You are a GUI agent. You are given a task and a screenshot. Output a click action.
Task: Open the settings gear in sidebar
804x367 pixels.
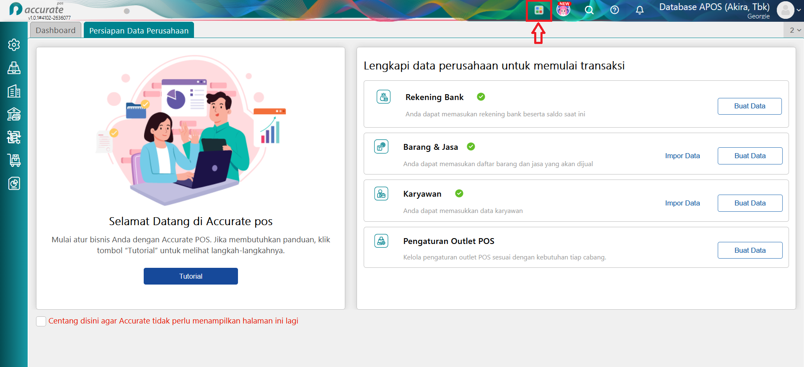click(x=14, y=45)
